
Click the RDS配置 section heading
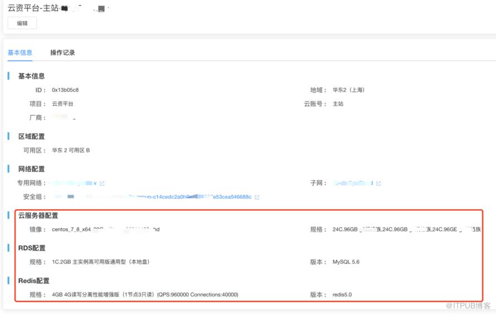click(32, 248)
